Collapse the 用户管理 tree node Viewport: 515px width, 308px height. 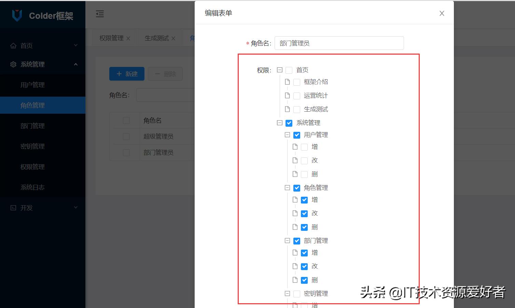point(287,135)
